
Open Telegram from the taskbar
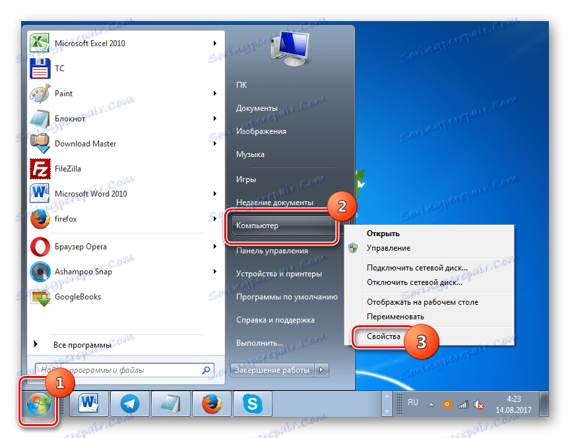point(129,404)
